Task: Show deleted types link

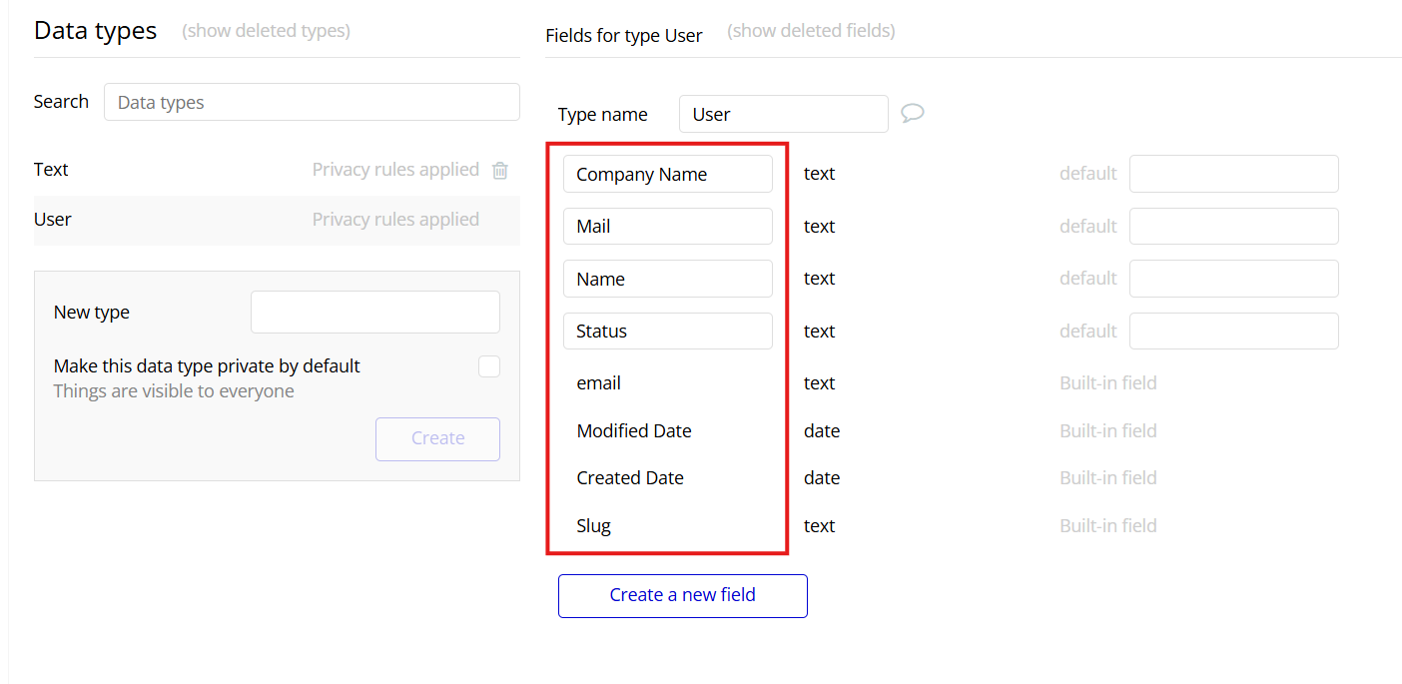Action: click(x=266, y=31)
